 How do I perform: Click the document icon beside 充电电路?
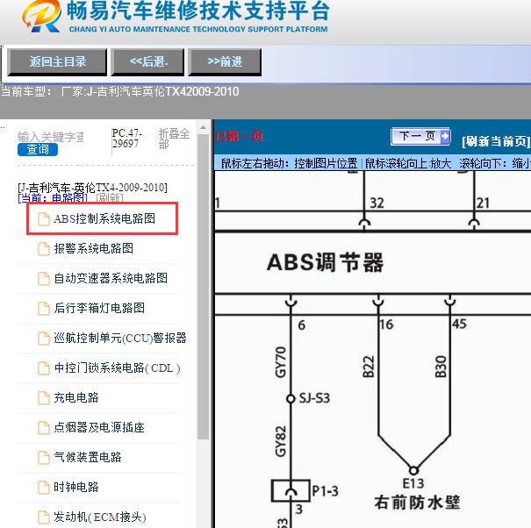[43, 397]
